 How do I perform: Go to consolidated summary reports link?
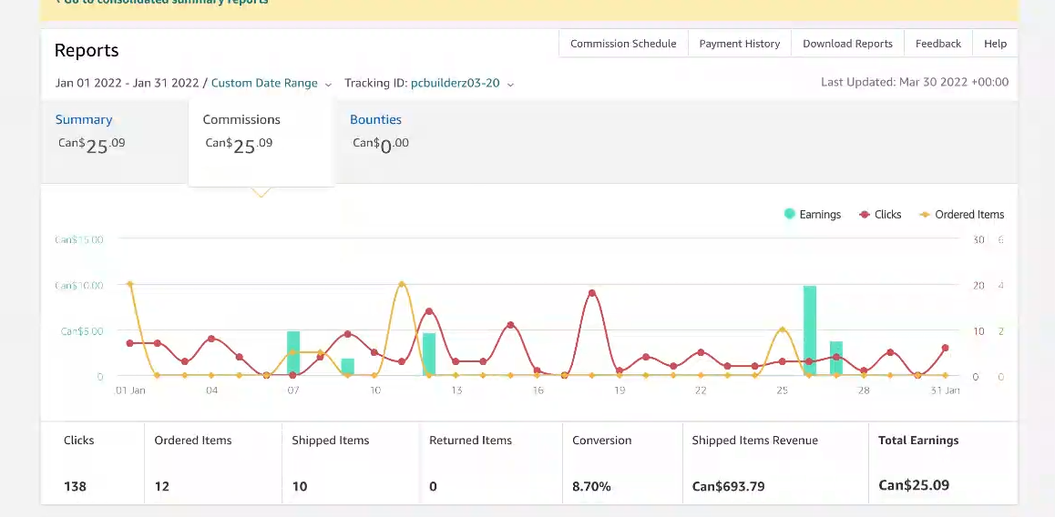point(161,2)
